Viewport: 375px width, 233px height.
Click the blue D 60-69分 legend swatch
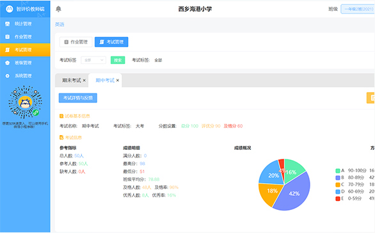[338, 191]
